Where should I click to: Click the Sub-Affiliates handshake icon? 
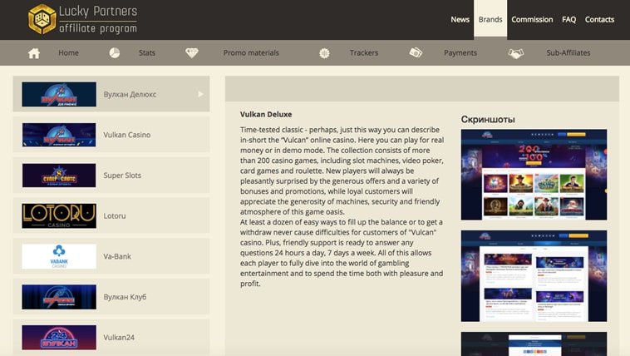pyautogui.click(x=516, y=53)
